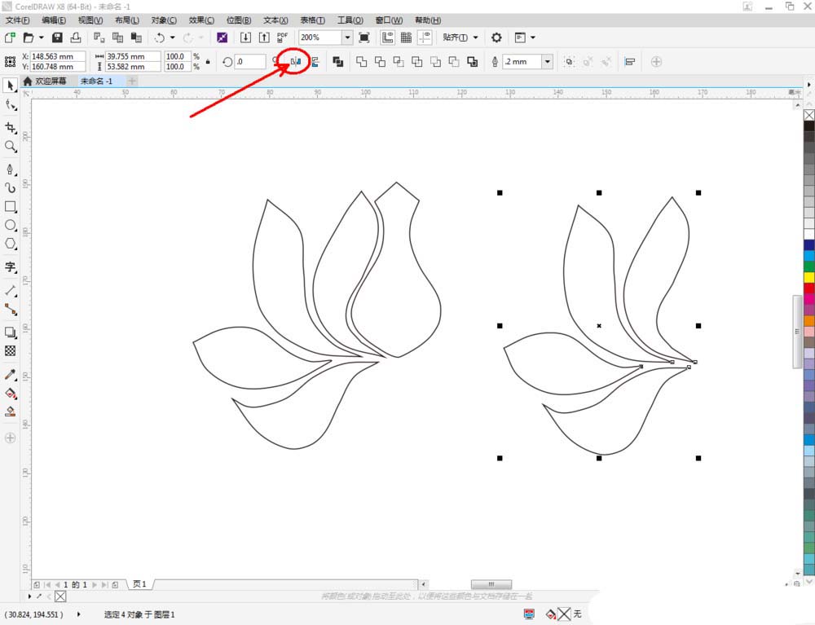Click the Copy icon in the toolbar
The width and height of the screenshot is (815, 625).
[118, 37]
